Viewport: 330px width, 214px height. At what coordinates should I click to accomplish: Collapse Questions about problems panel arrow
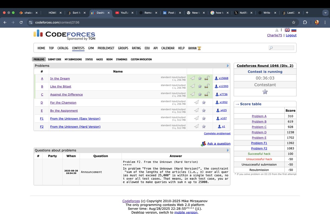coord(228,150)
